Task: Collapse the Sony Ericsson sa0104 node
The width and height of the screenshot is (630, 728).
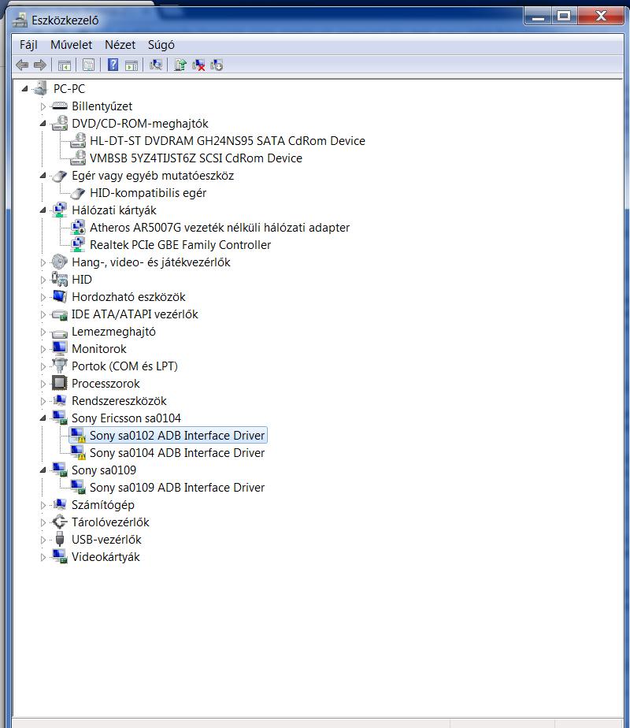Action: coord(43,418)
